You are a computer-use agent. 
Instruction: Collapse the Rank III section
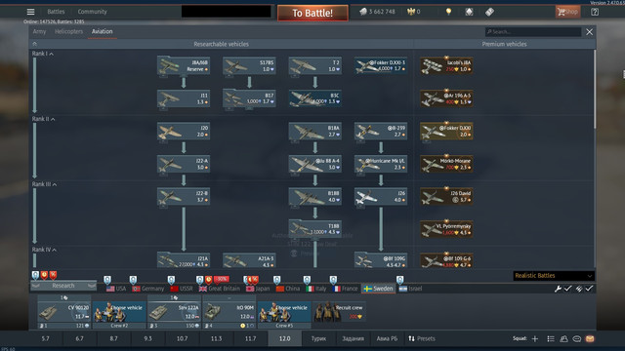44,184
